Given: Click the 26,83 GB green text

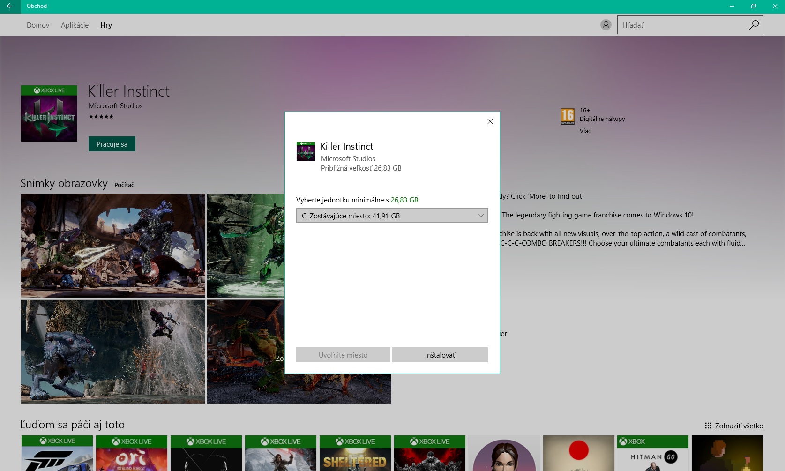Looking at the screenshot, I should (x=404, y=200).
